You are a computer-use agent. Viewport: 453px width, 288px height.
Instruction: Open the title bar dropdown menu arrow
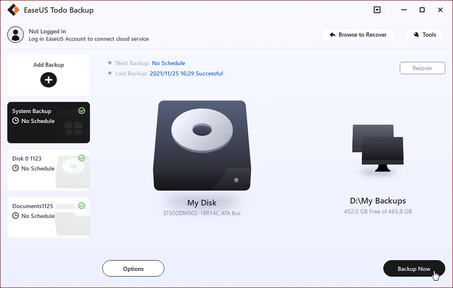(377, 10)
